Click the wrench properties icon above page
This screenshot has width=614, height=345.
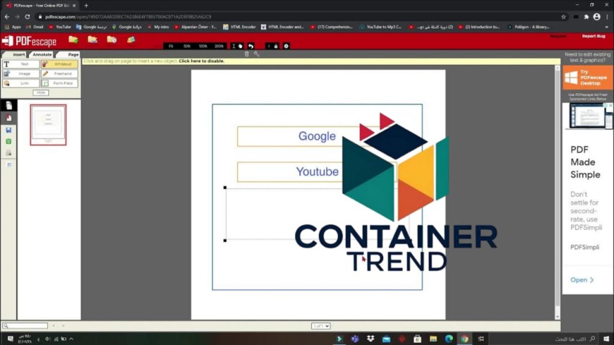257,54
